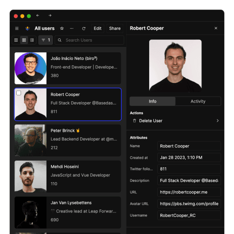Switch to table view layout
Screen dimensions: 234x234
pos(32,40)
